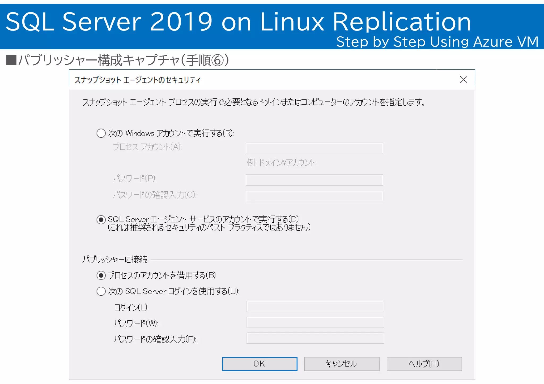The width and height of the screenshot is (544, 384).
Task: Open ヘルプ(H) button
Action: [x=424, y=364]
